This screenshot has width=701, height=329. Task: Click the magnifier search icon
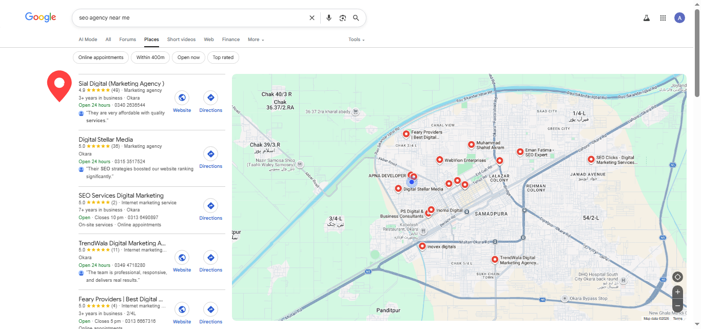pos(356,18)
